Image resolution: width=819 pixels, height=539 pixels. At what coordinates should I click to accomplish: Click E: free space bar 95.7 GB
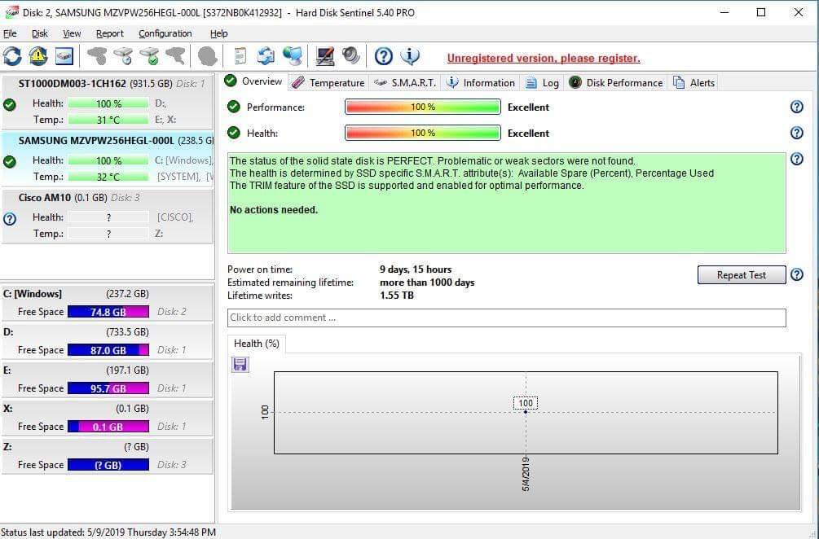(108, 388)
